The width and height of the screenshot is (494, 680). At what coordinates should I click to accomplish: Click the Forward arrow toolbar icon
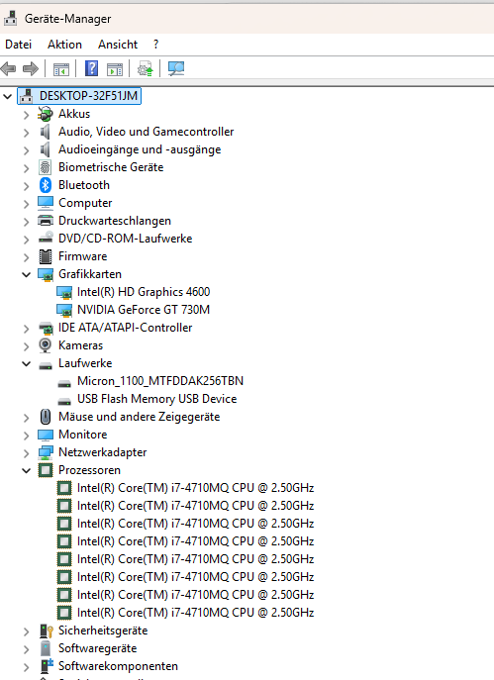click(x=31, y=68)
